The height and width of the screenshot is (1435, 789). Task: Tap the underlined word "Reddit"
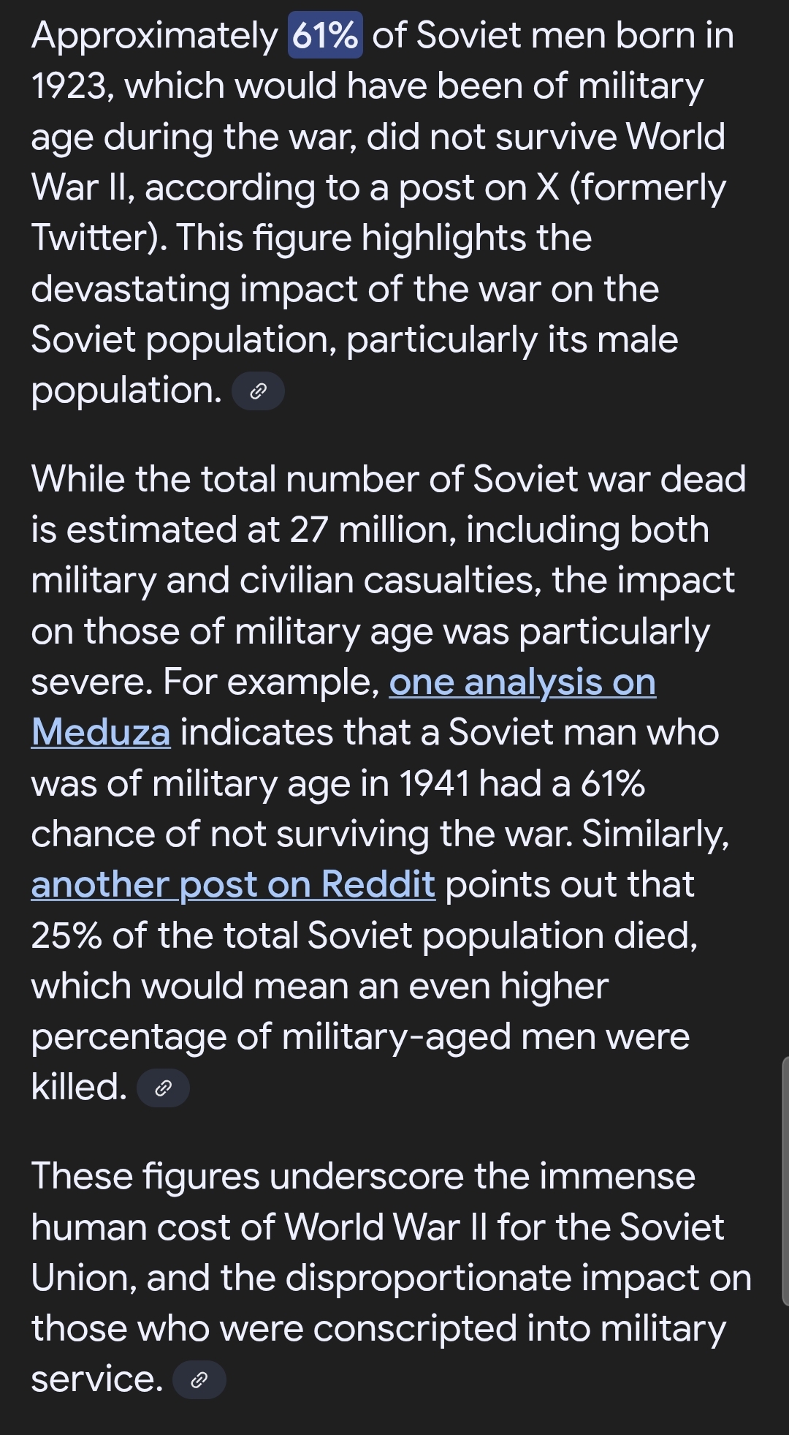[378, 885]
